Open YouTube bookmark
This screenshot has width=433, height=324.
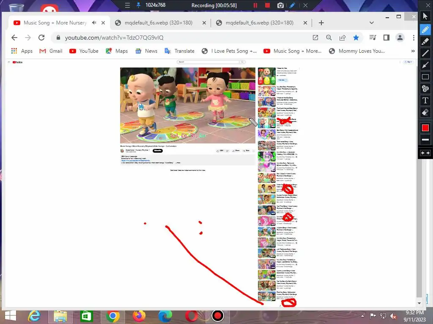coord(84,51)
